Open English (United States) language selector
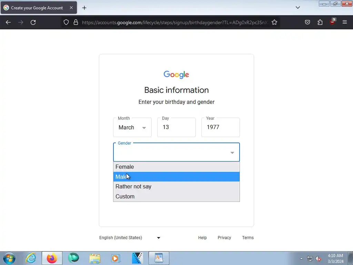 tap(130, 238)
